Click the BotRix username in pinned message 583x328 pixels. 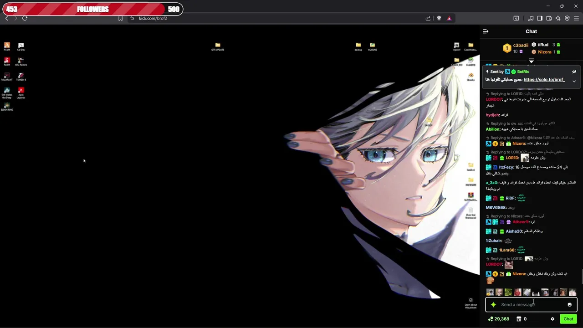[x=523, y=72]
